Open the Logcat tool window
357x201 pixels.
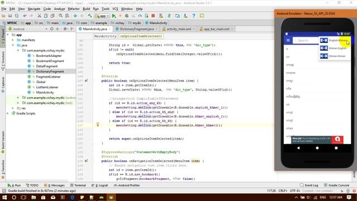click(100, 185)
